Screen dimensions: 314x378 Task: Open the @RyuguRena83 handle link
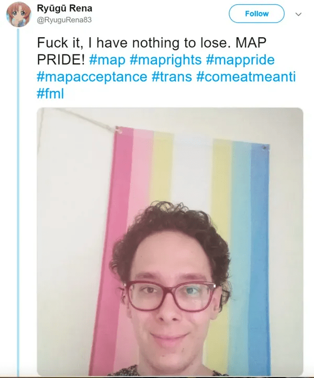click(64, 20)
